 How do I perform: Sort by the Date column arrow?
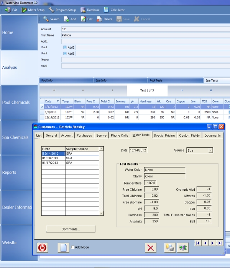coord(58,101)
